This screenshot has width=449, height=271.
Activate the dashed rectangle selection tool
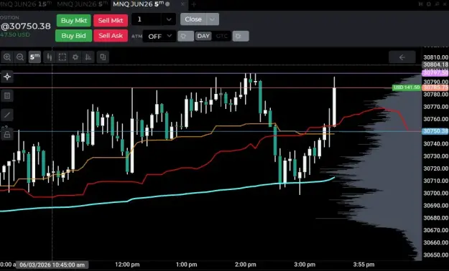click(63, 57)
